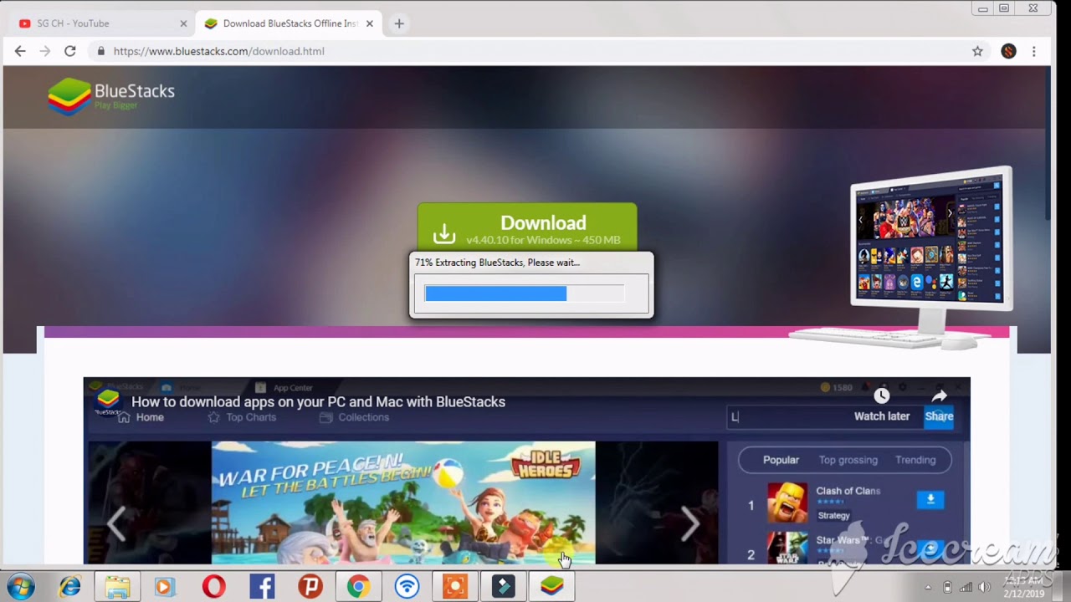This screenshot has height=602, width=1071.
Task: Open the Chrome three-dot menu
Action: (x=1034, y=51)
